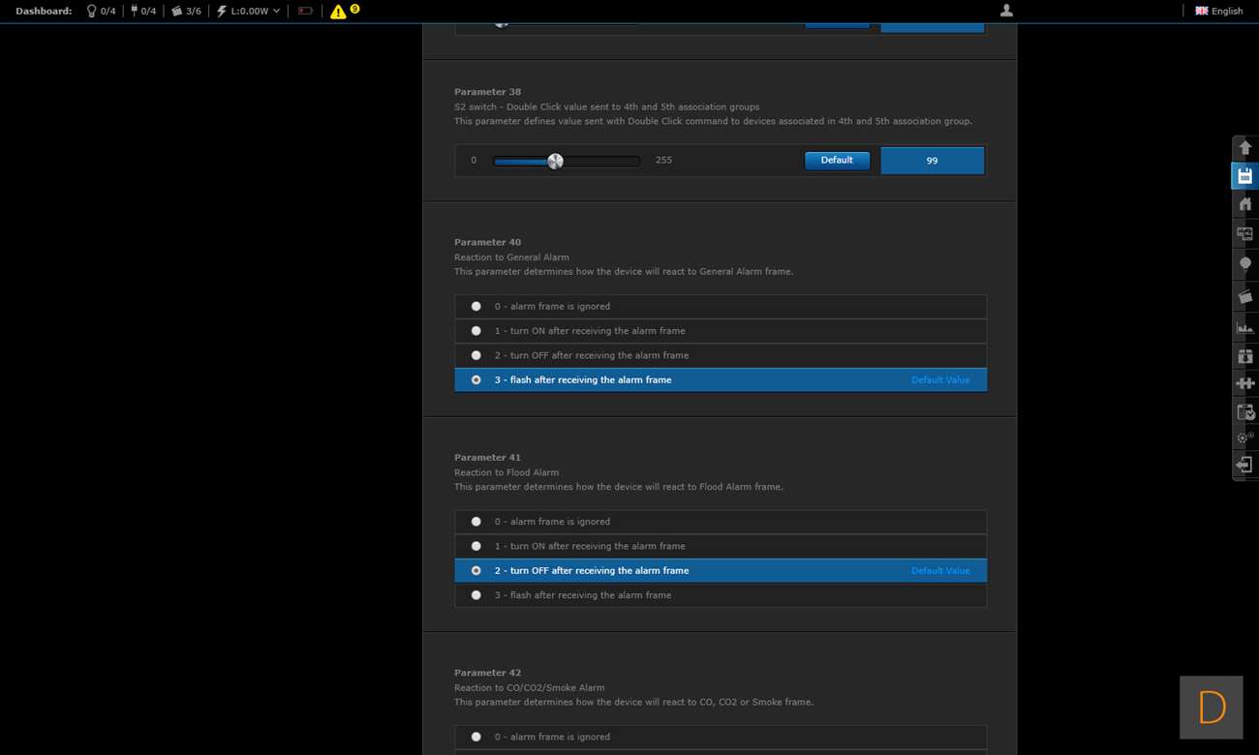Choose 'flash after receiving' for Flood Alarm

(476, 595)
